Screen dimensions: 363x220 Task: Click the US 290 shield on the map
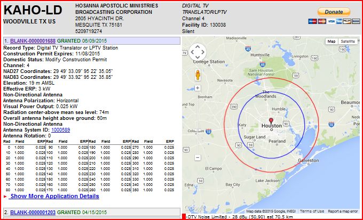coord(234,107)
